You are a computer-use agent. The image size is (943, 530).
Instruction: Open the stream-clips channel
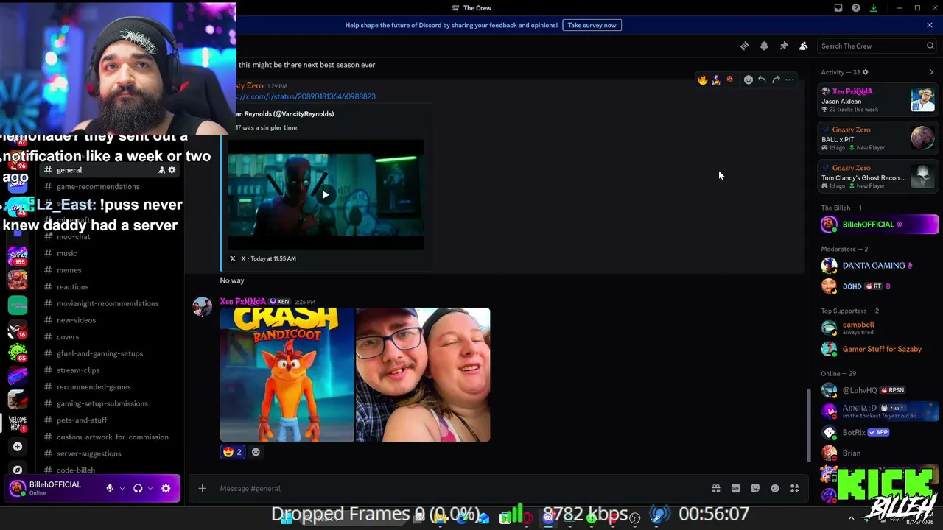(x=109, y=370)
